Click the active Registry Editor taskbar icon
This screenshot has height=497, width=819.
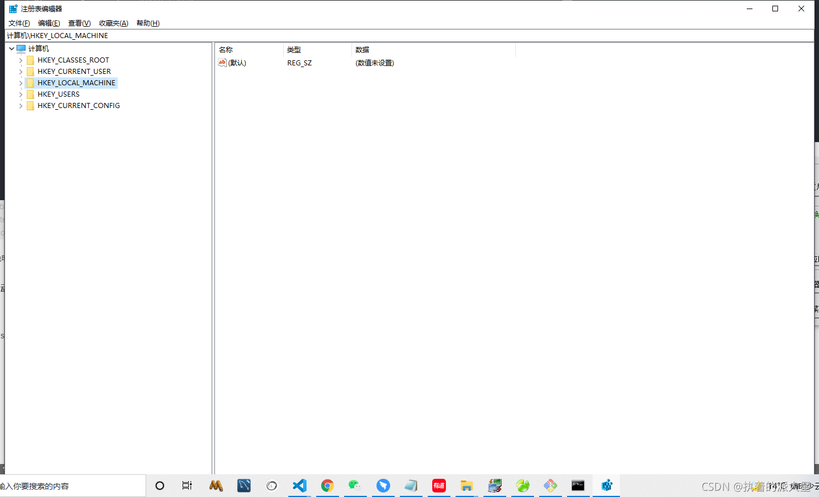click(x=606, y=486)
